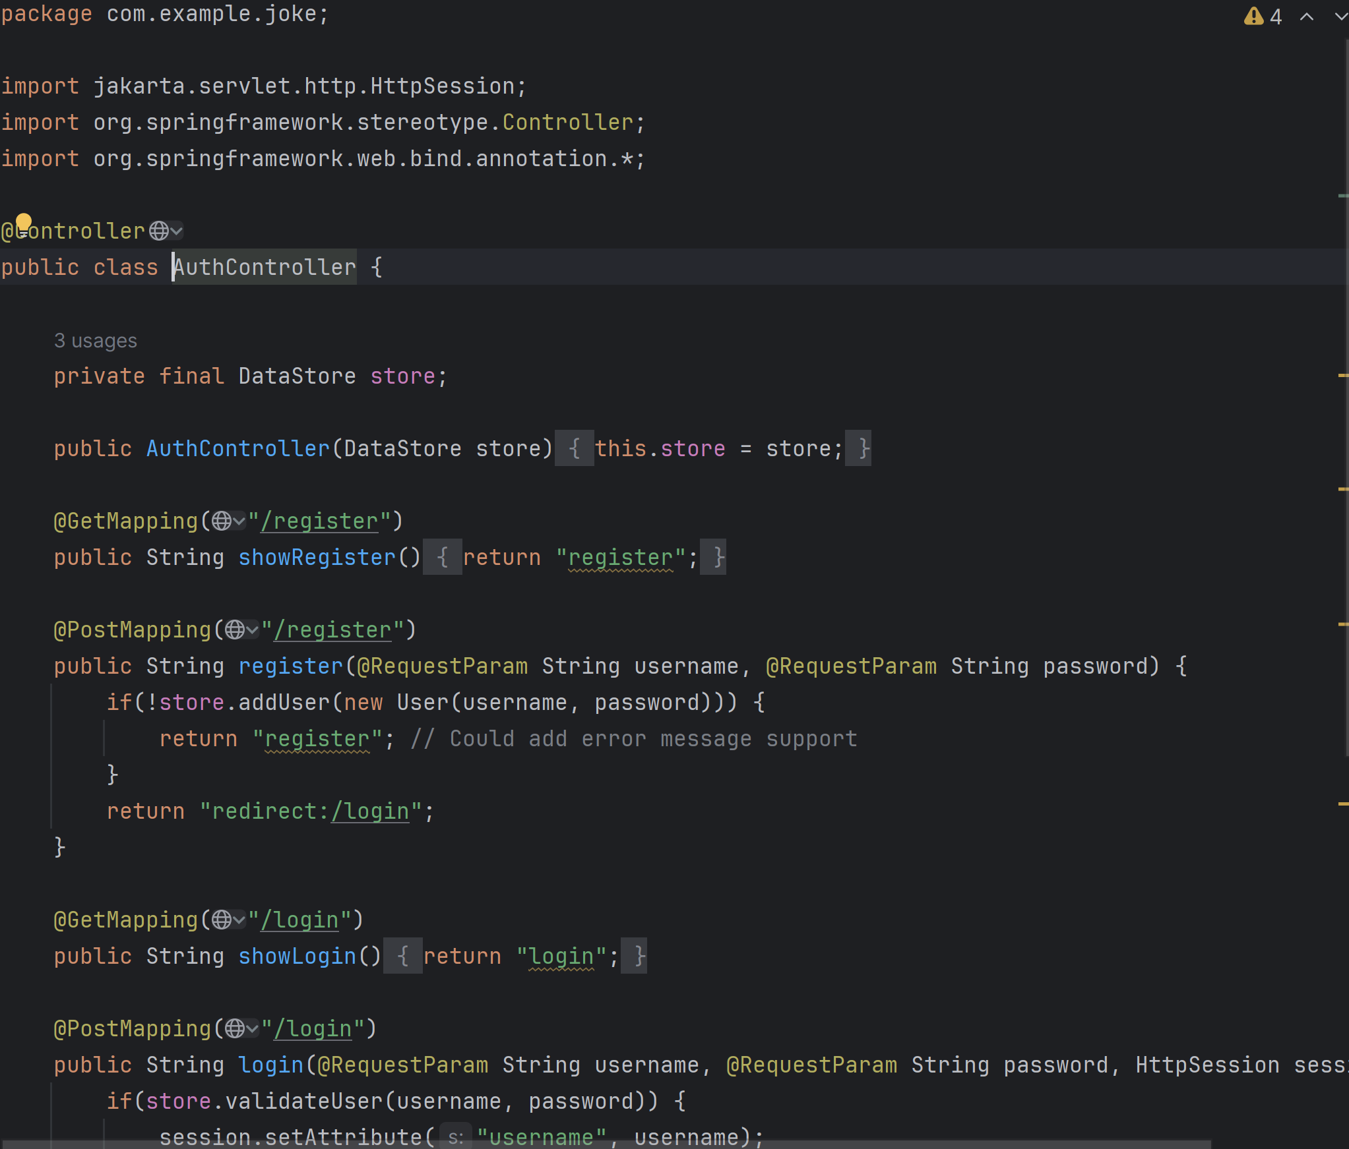Viewport: 1349px width, 1149px height.
Task: Expand the folded showRegister method brace
Action: click(442, 557)
